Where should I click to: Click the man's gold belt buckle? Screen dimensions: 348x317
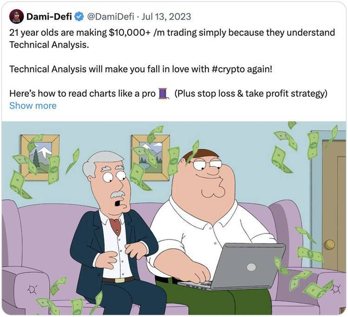pyautogui.click(x=119, y=280)
